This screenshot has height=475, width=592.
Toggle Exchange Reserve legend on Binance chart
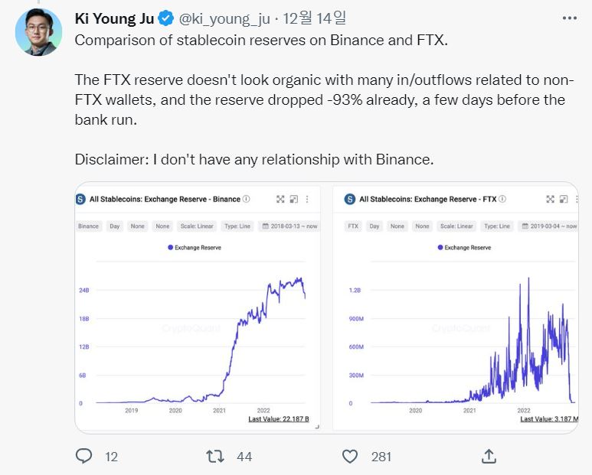tap(194, 248)
